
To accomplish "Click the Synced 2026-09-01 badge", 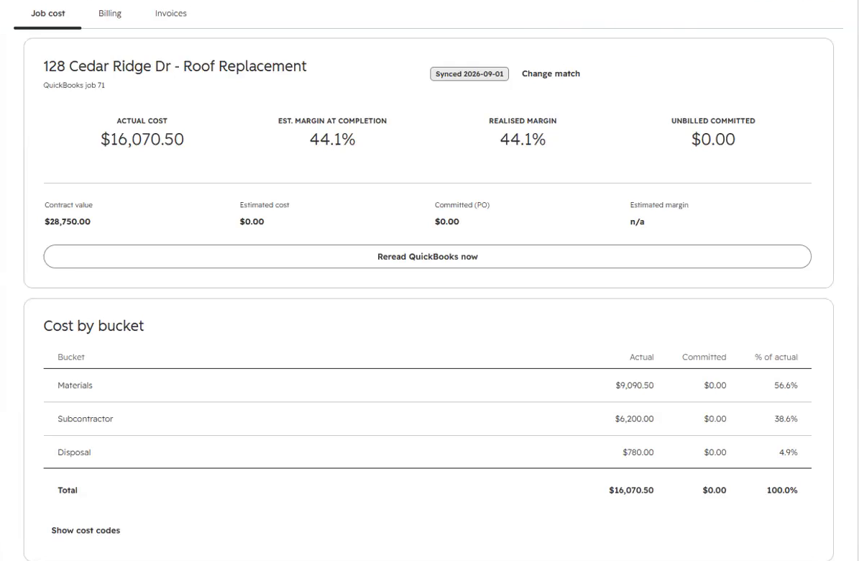I will tap(469, 74).
